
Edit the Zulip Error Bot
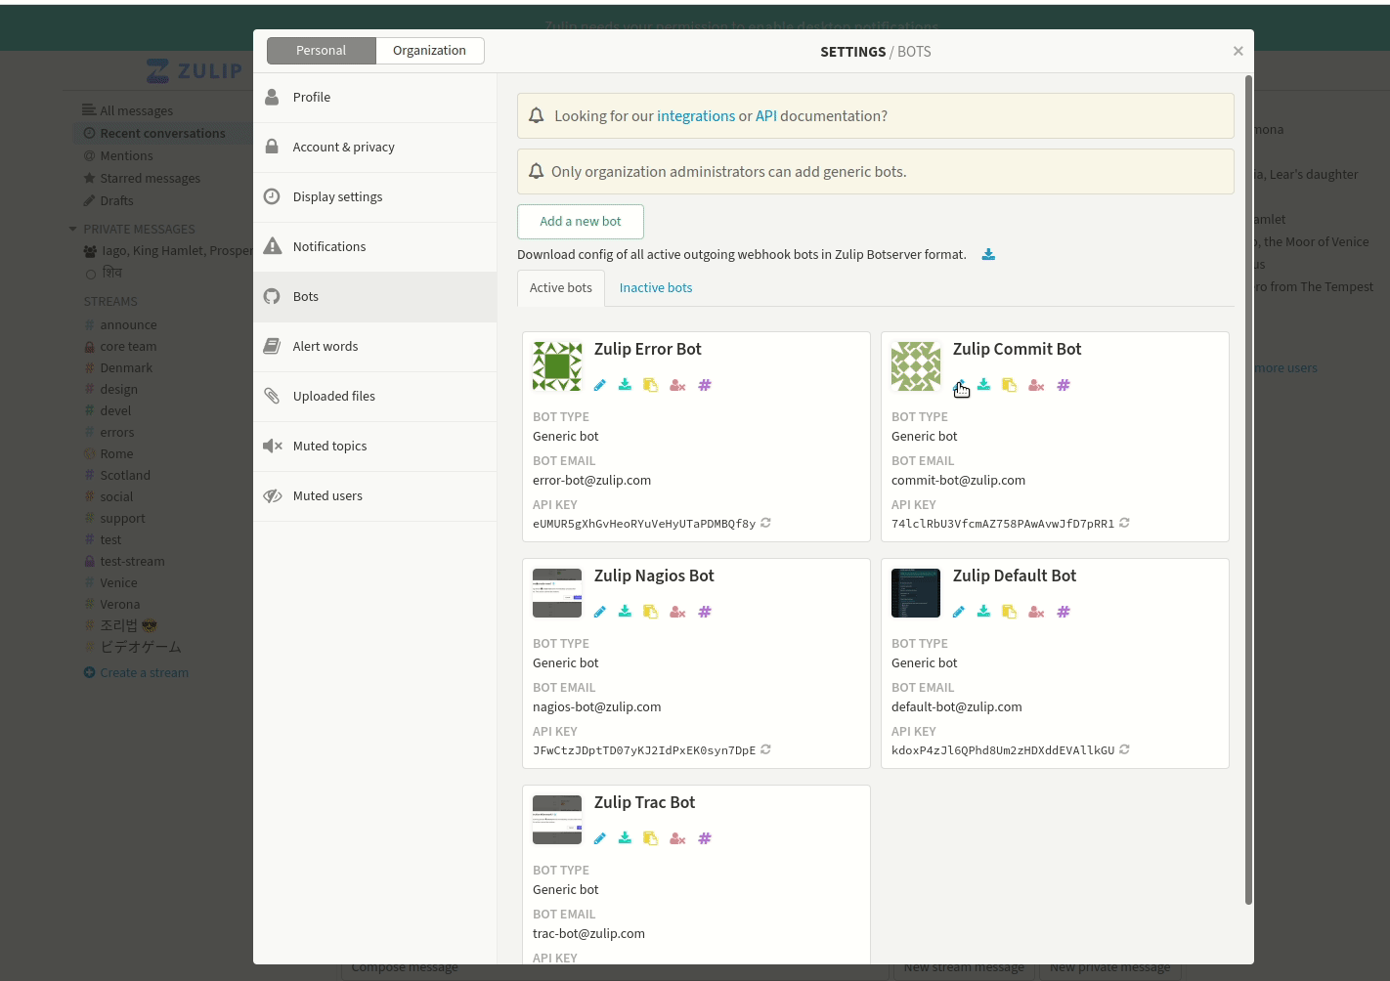coord(599,384)
